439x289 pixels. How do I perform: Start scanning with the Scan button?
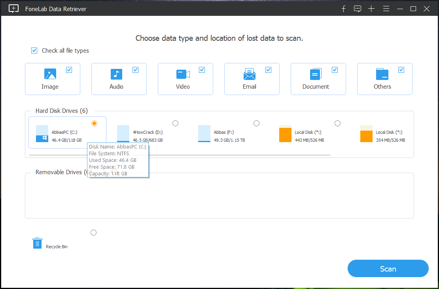click(x=388, y=268)
